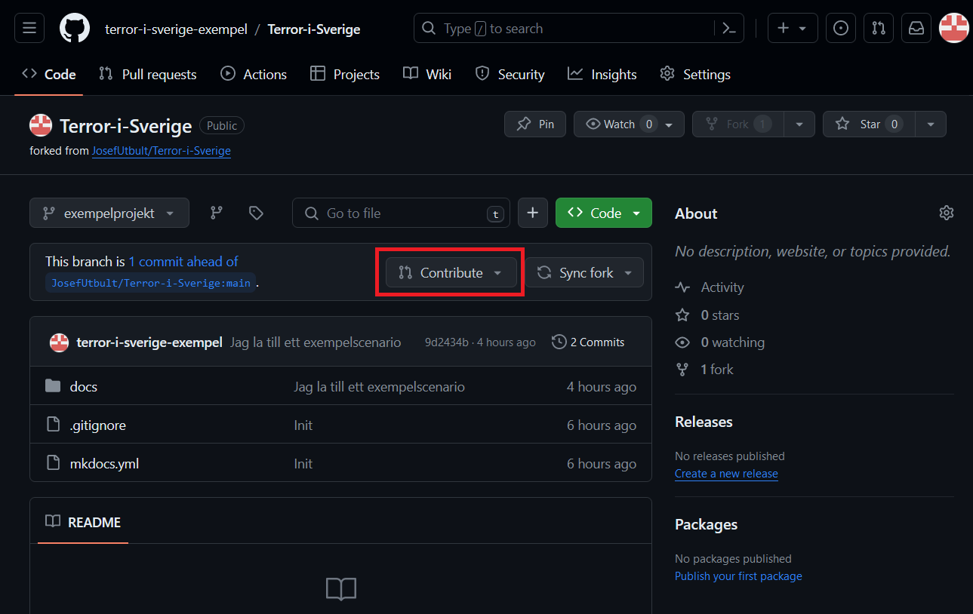Open the pull requests icon in header
973x614 pixels.
pos(879,29)
